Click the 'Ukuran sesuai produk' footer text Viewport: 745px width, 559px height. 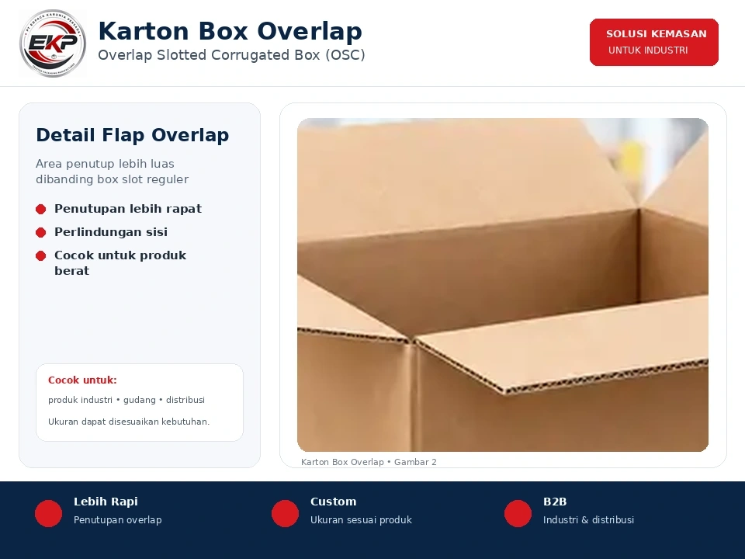tap(361, 520)
